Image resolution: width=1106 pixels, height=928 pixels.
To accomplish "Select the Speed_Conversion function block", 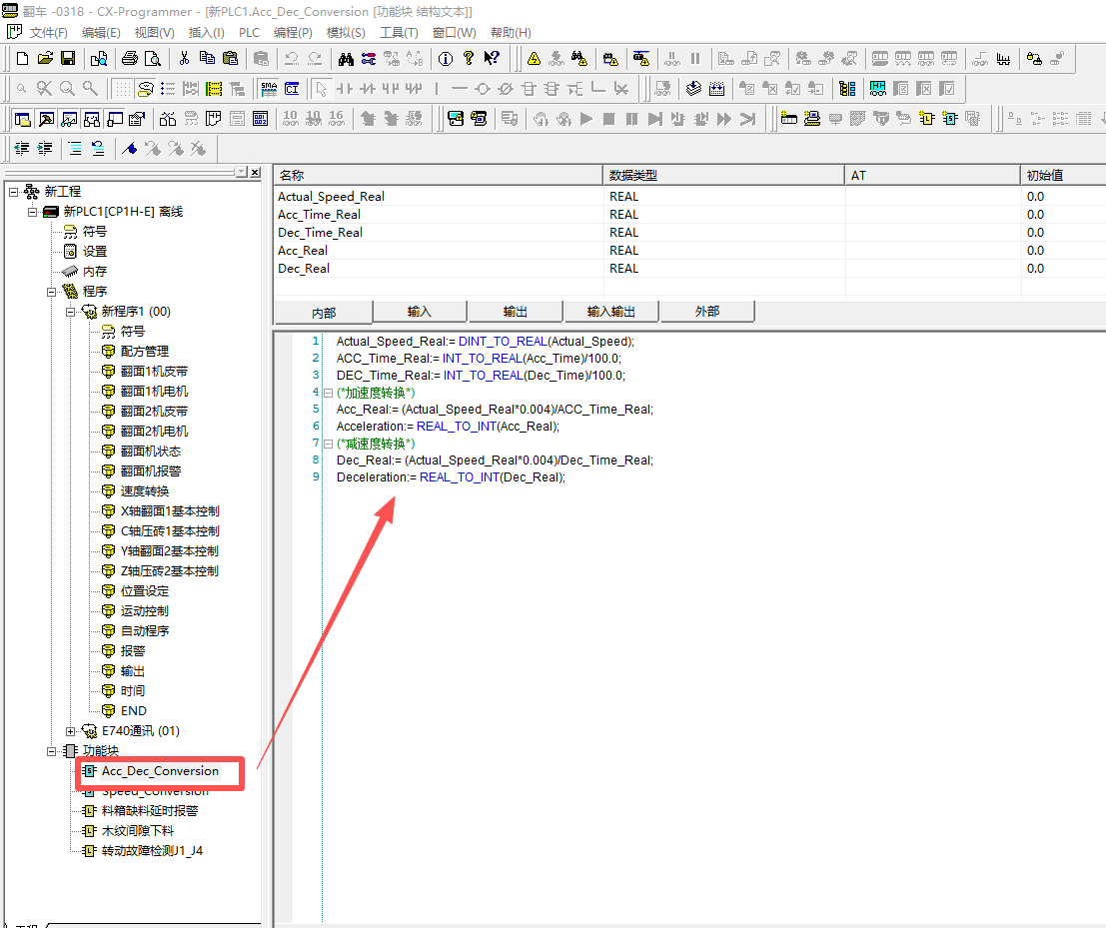I will coord(154,792).
